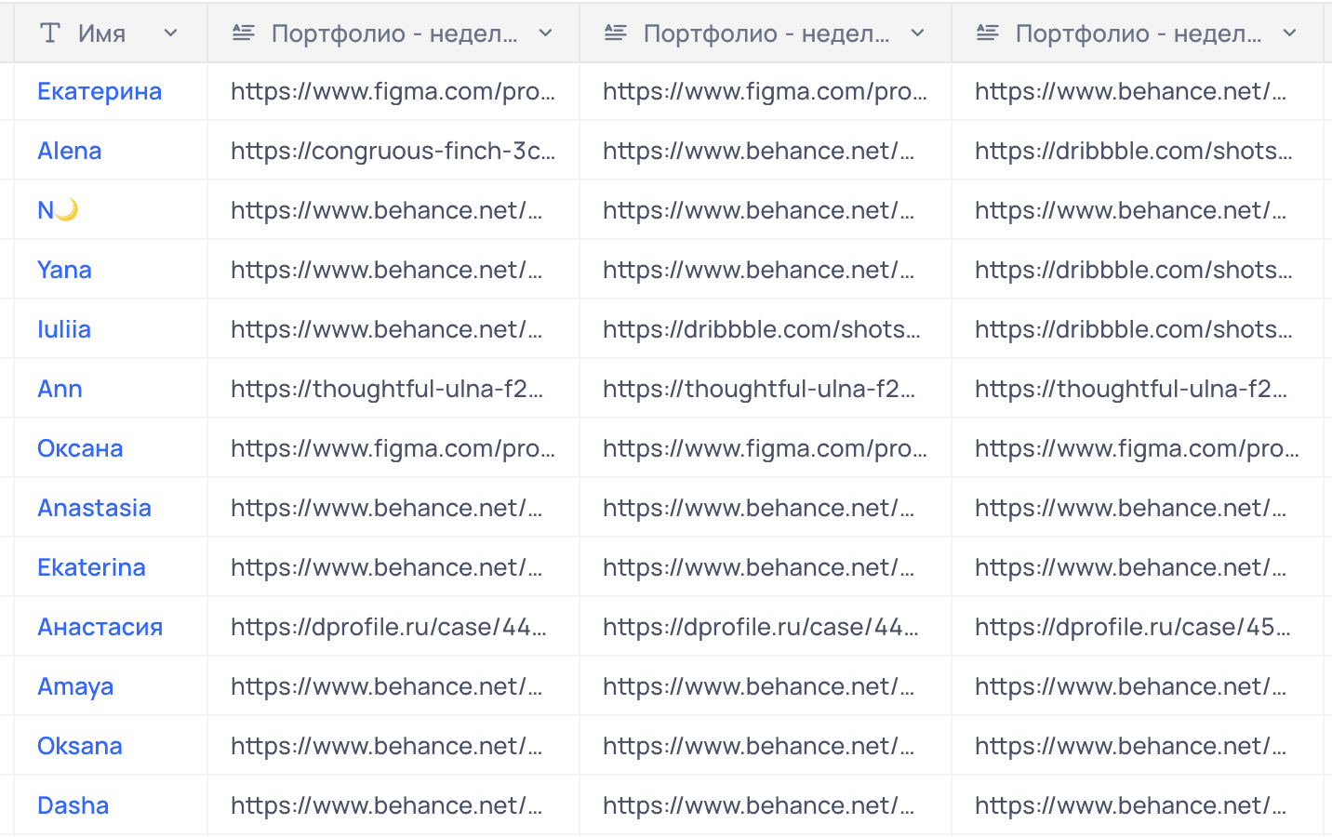
Task: Select Yana's first portfolio behance.net cell
Action: coord(393,270)
